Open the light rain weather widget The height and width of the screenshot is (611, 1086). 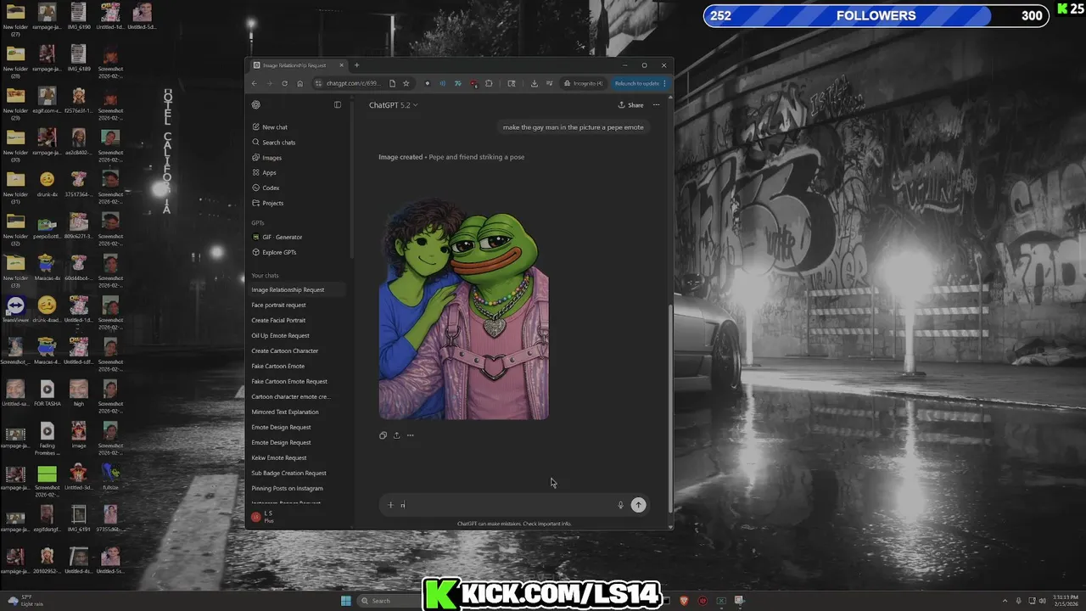25,601
